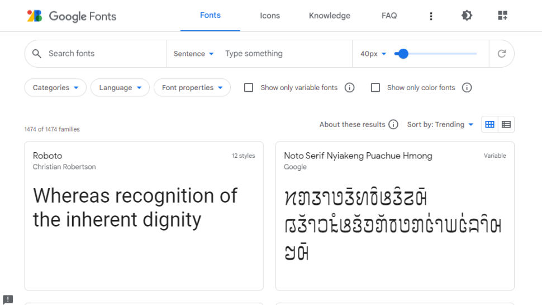Open the Sort by Trending dropdown
This screenshot has width=542, height=305.
click(440, 124)
